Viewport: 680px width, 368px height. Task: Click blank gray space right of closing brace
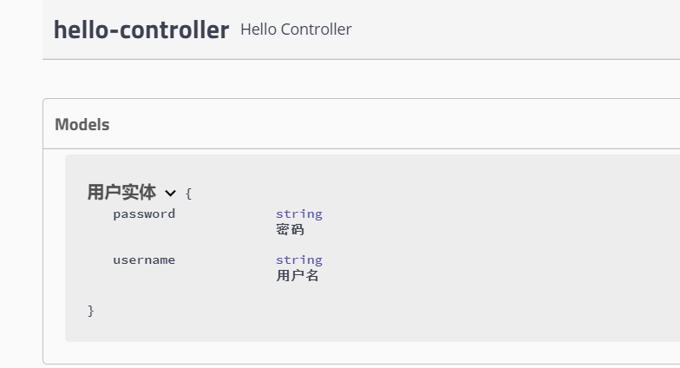click(x=347, y=310)
